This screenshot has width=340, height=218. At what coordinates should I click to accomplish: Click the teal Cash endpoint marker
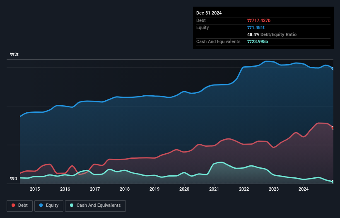(x=333, y=182)
